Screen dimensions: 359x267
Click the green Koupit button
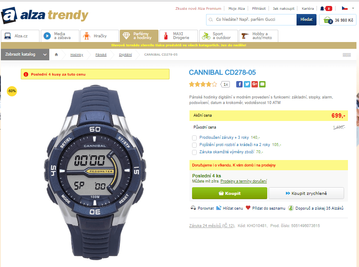click(x=229, y=193)
